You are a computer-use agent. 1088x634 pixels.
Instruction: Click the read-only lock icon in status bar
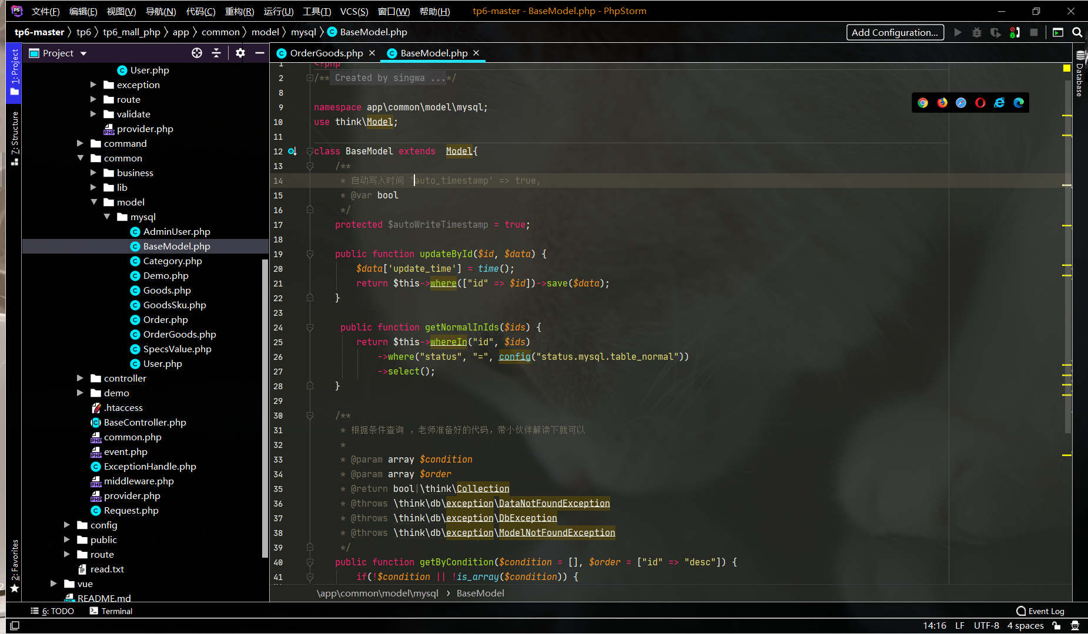pyautogui.click(x=1057, y=626)
